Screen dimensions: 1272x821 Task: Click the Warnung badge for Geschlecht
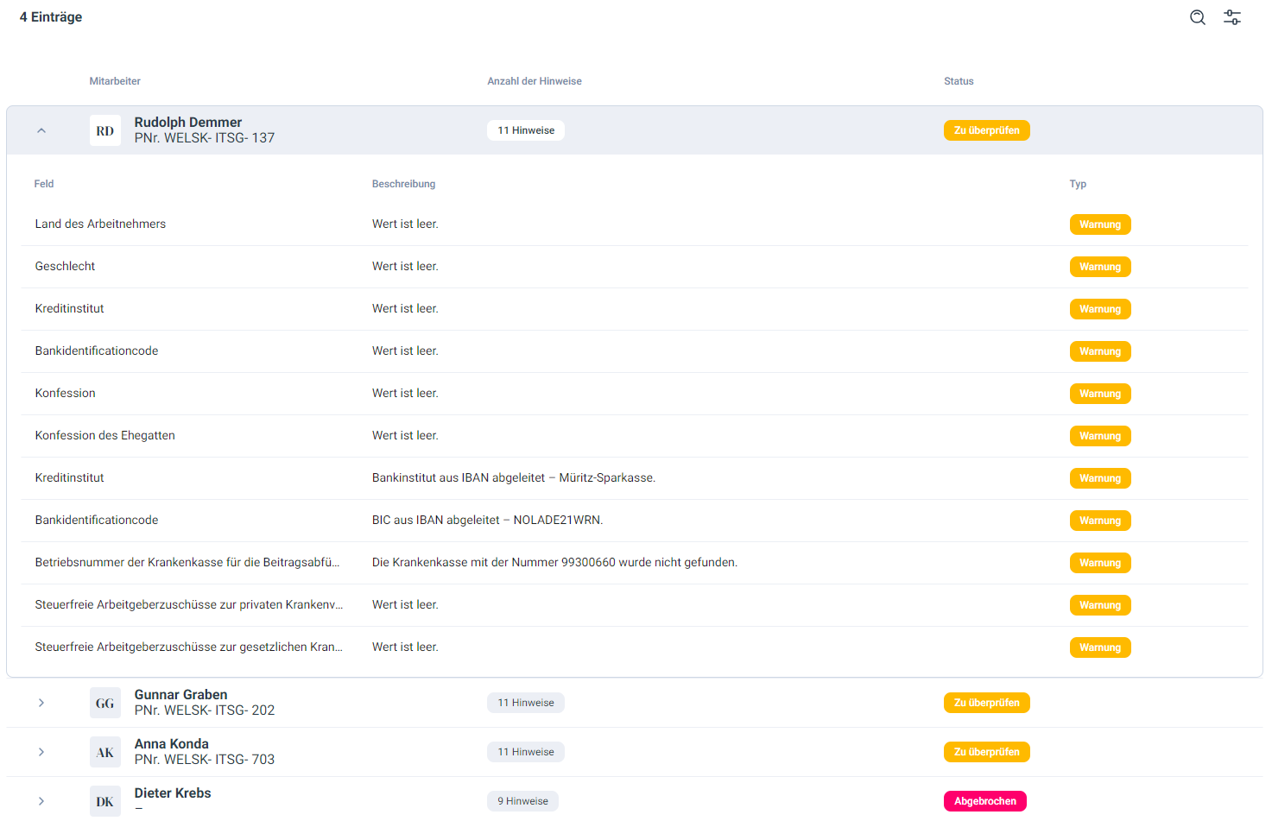1099,267
